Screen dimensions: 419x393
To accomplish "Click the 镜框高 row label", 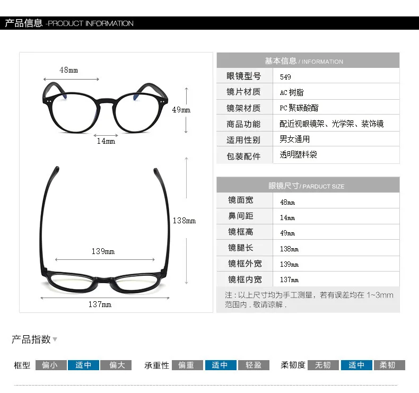I will [x=240, y=232].
